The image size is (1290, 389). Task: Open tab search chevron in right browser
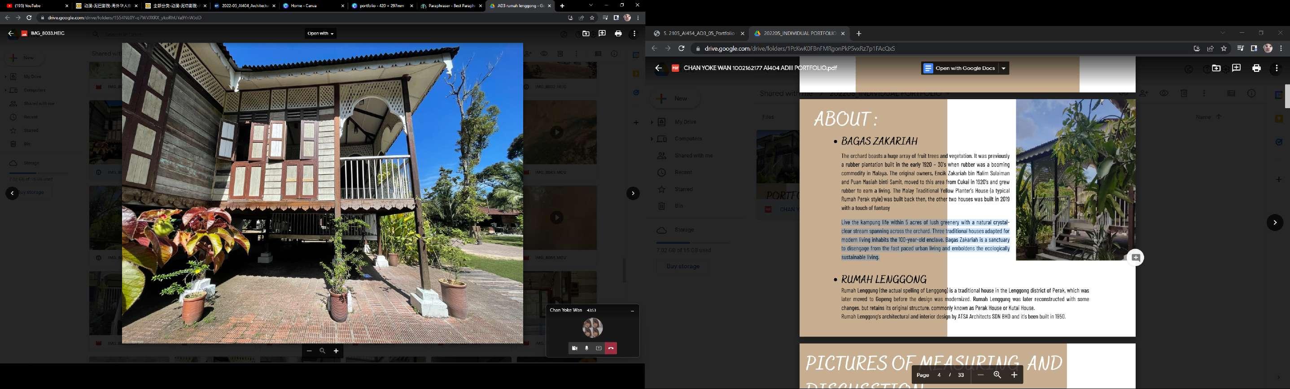click(1222, 33)
